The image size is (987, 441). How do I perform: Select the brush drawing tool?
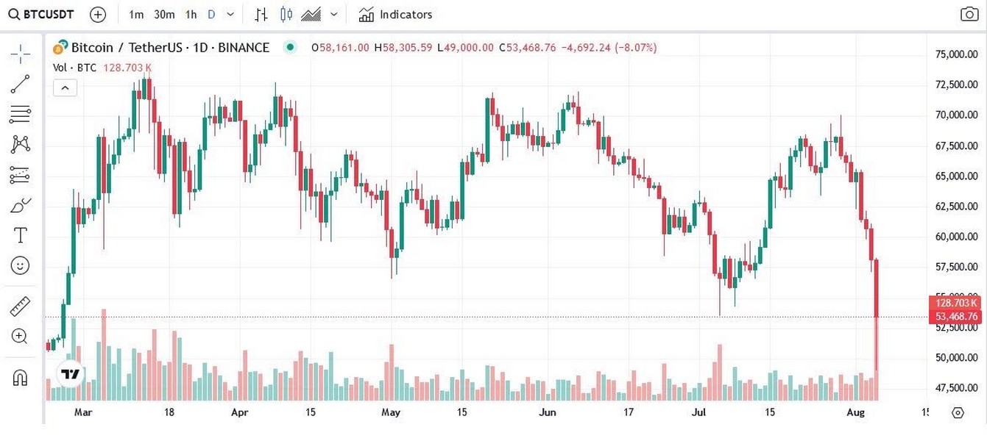20,205
